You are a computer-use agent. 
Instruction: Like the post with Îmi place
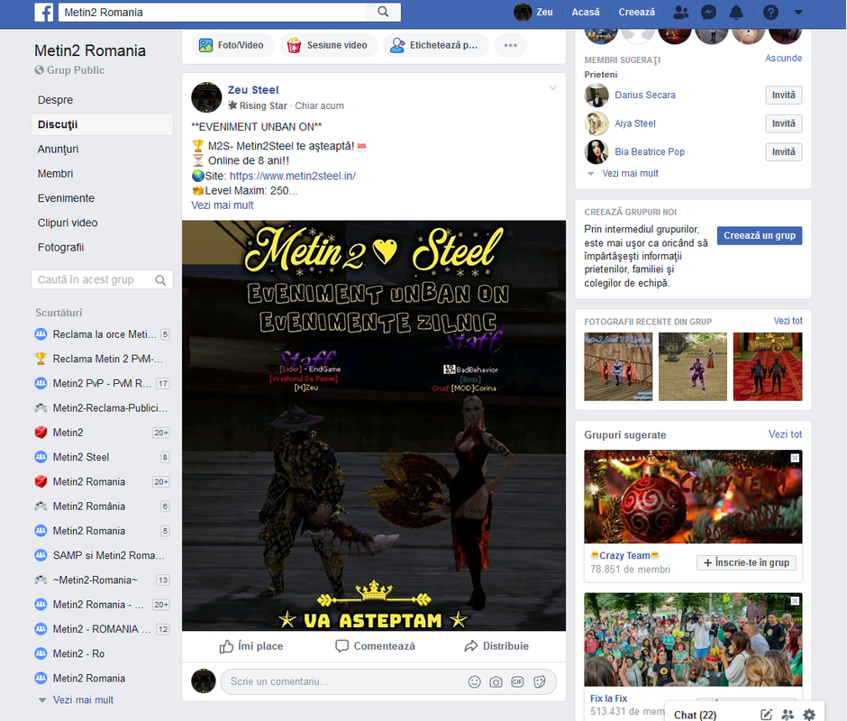(251, 646)
